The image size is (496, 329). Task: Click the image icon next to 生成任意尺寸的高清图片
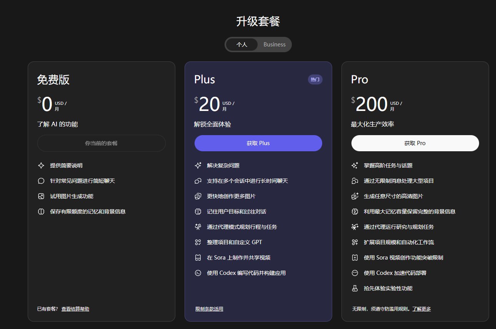(355, 196)
